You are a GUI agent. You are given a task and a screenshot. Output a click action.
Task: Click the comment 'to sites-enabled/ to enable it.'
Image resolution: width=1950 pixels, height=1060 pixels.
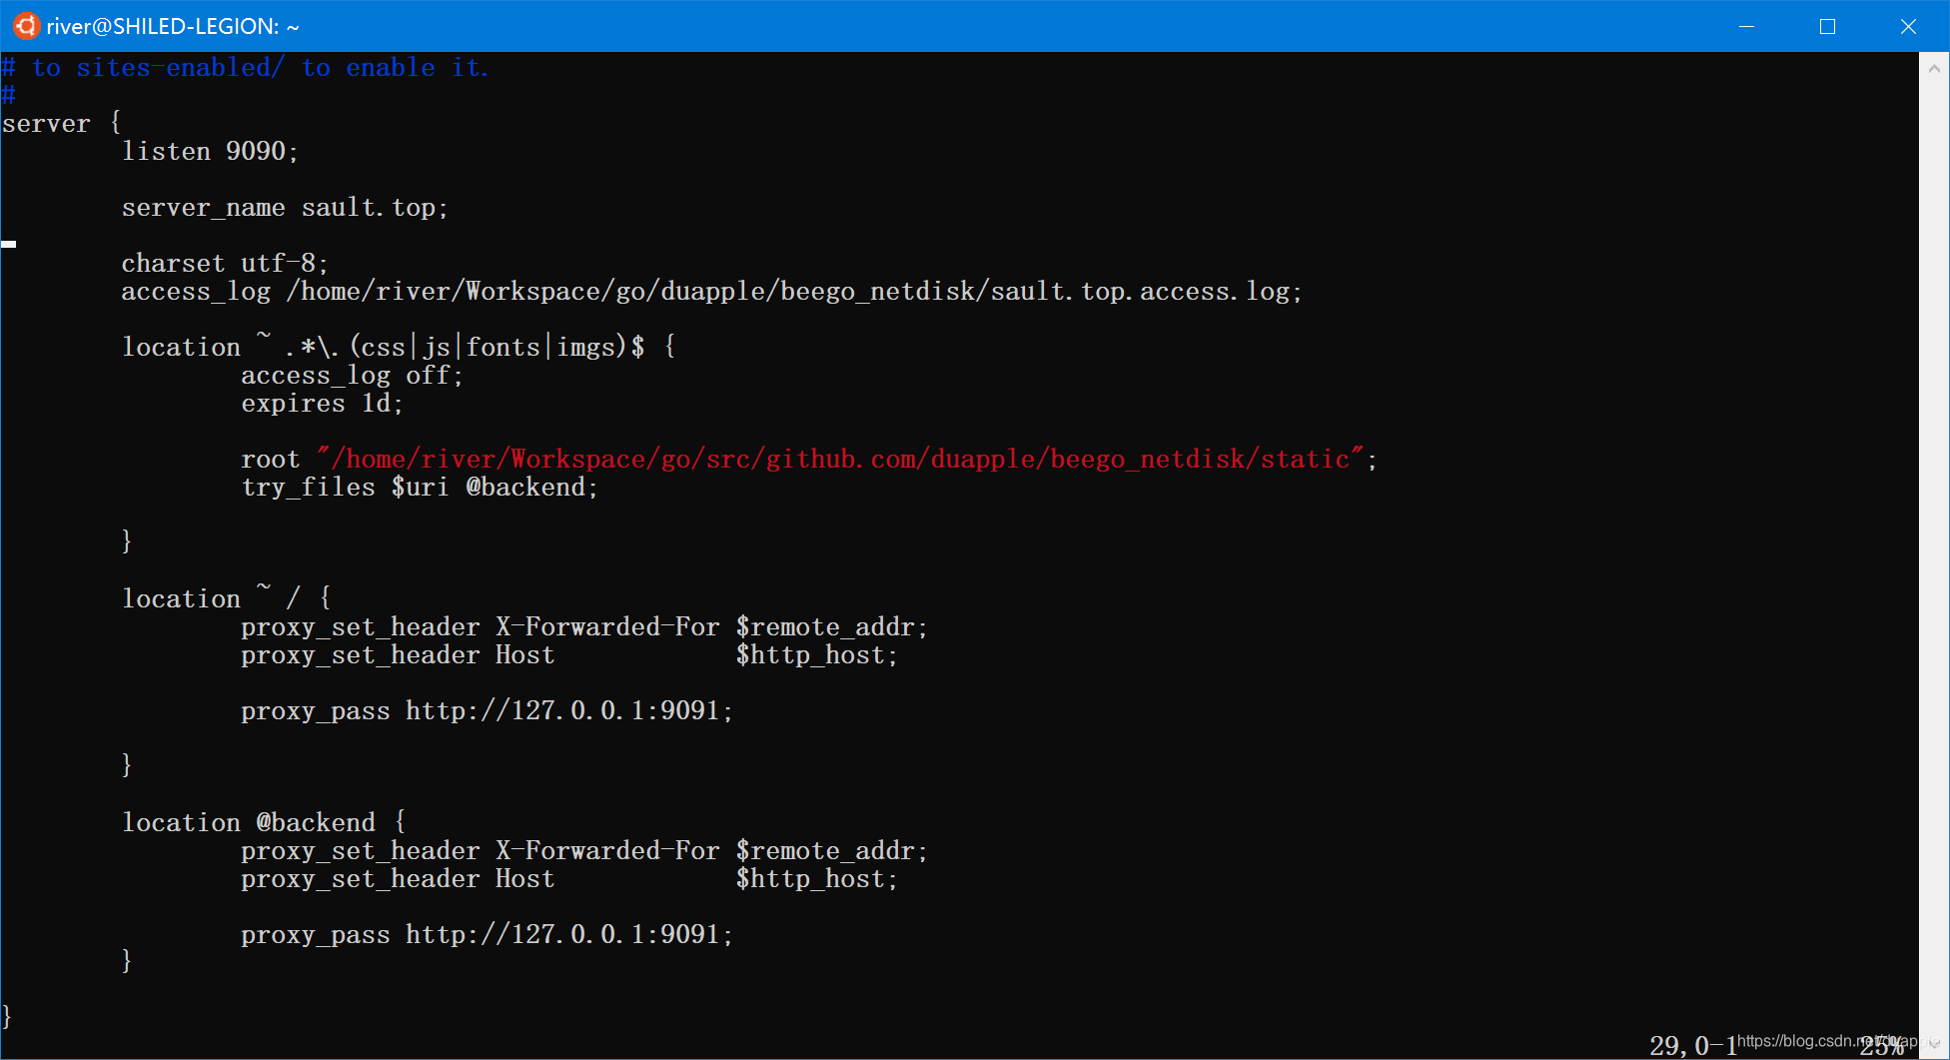tap(261, 67)
